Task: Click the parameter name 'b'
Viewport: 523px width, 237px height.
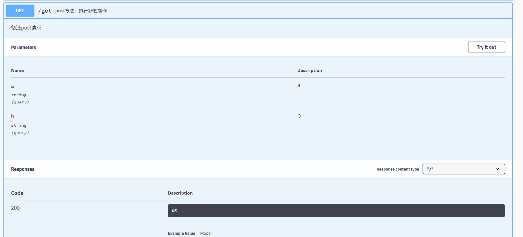Action: click(12, 116)
